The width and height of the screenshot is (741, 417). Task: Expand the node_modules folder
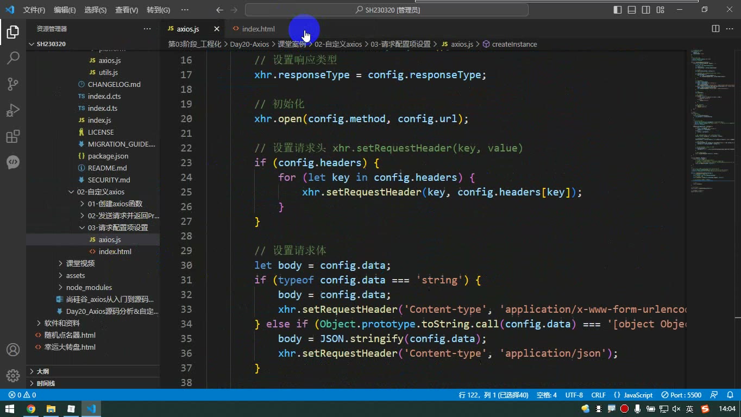coord(89,287)
